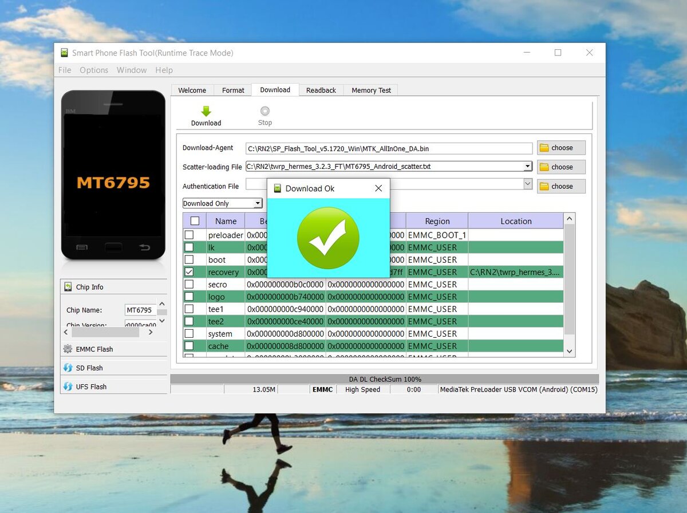Click the Download Ok dialog icon
Viewport: 687px width, 513px height.
click(278, 188)
